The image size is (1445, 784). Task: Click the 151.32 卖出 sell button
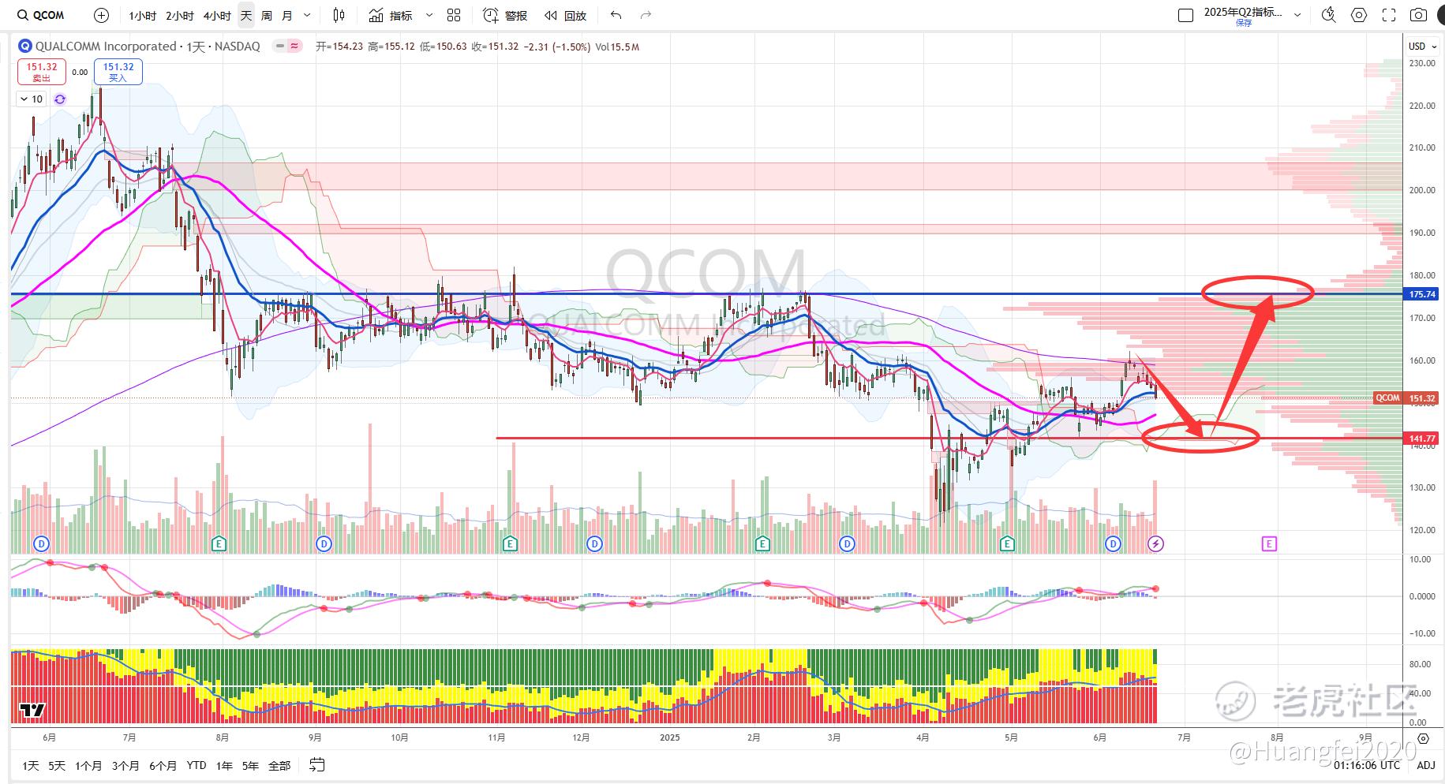click(42, 72)
